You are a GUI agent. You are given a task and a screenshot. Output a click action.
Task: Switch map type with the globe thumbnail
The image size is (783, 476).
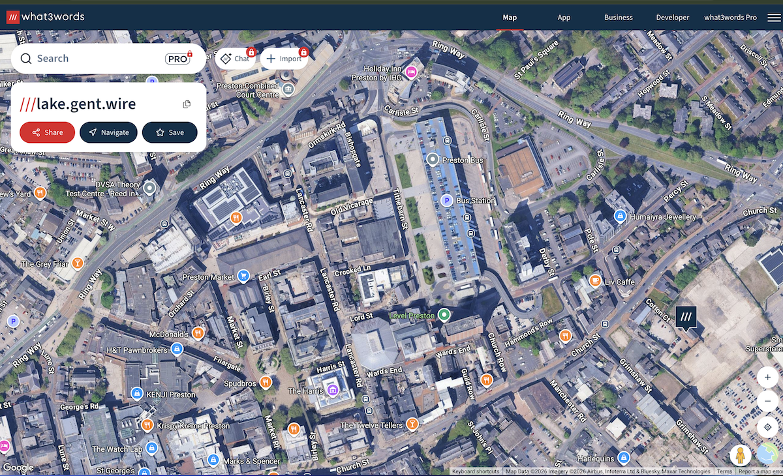(x=768, y=455)
